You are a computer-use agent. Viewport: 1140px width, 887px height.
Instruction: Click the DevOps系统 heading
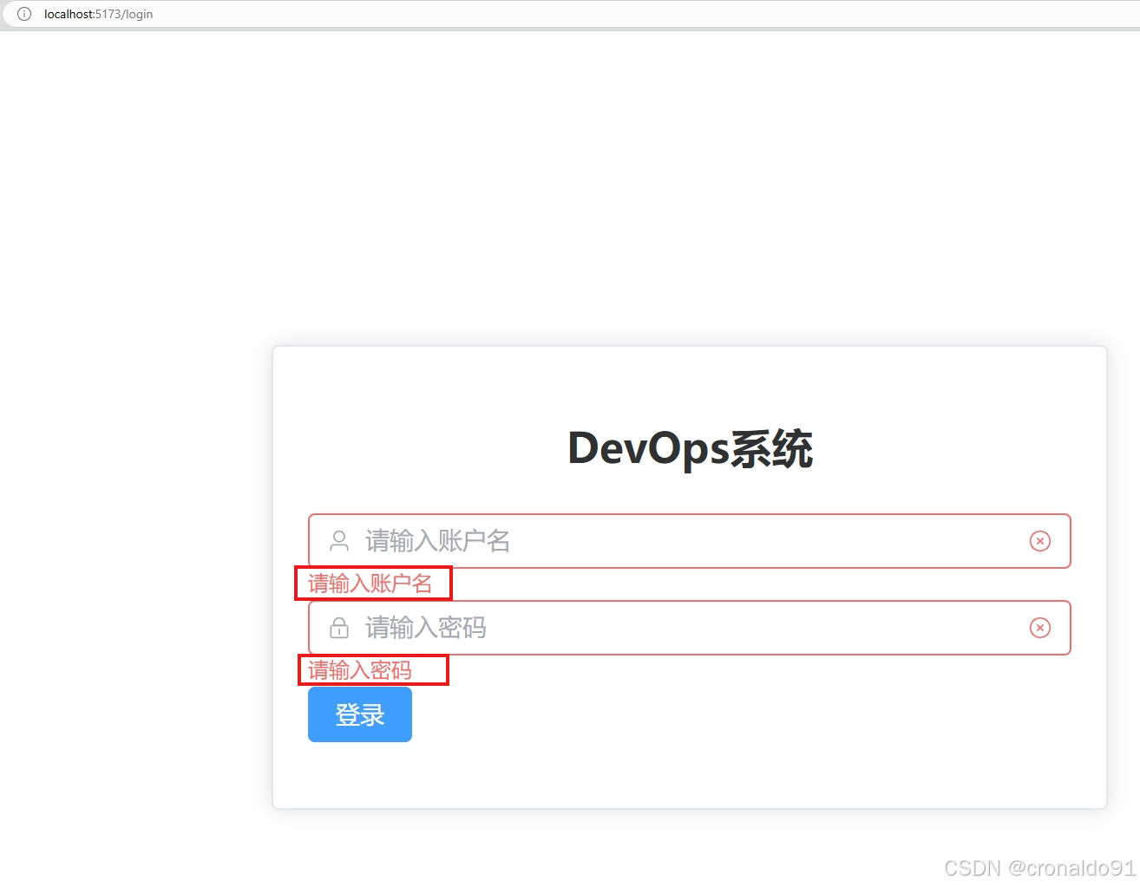point(690,449)
